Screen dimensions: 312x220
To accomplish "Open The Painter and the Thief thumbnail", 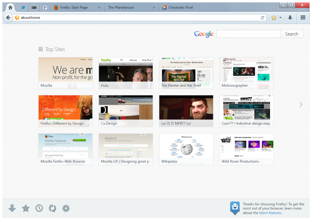I will (x=186, y=73).
